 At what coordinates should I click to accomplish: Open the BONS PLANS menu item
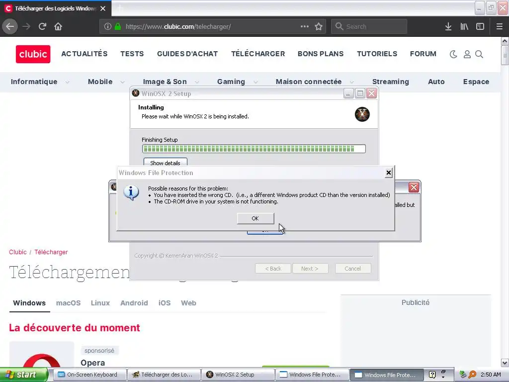coord(321,54)
